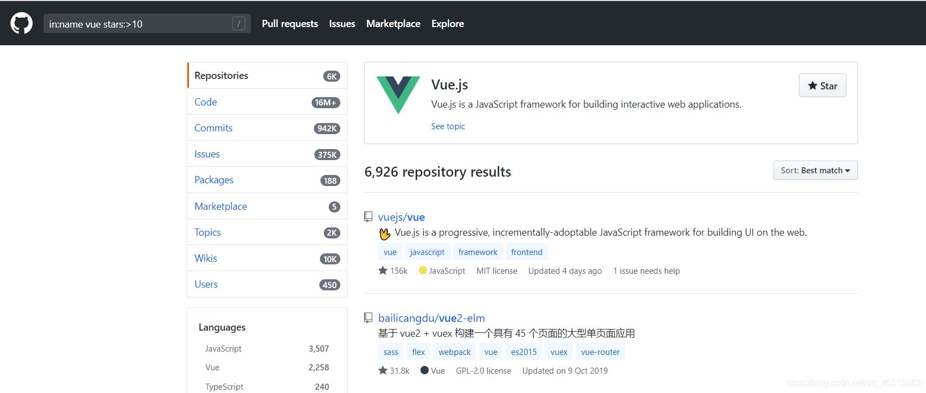
Task: Open the Sort: Best match dropdown
Action: (815, 171)
